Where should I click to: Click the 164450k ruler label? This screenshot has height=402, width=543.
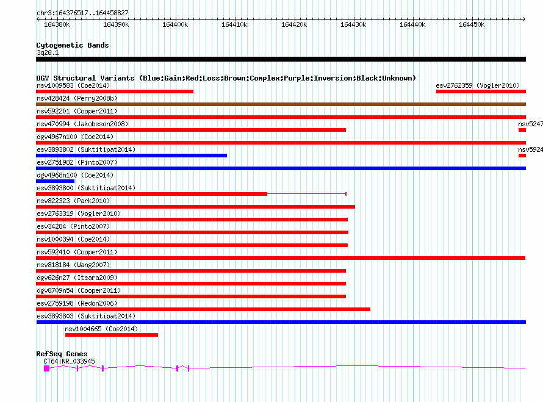coord(472,24)
